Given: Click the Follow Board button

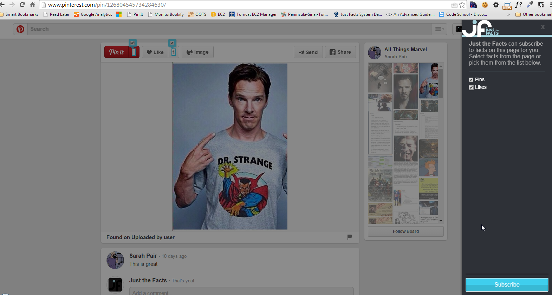Looking at the screenshot, I should point(406,231).
